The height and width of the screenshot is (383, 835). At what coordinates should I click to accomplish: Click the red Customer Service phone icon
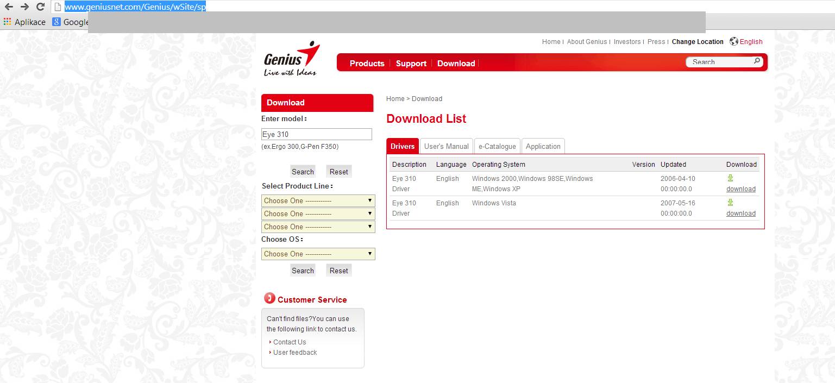pyautogui.click(x=269, y=298)
